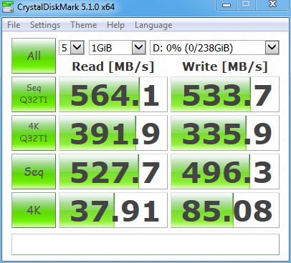Select the 4K read result 37.91
Viewport: 291px width, 263px height.
(113, 210)
